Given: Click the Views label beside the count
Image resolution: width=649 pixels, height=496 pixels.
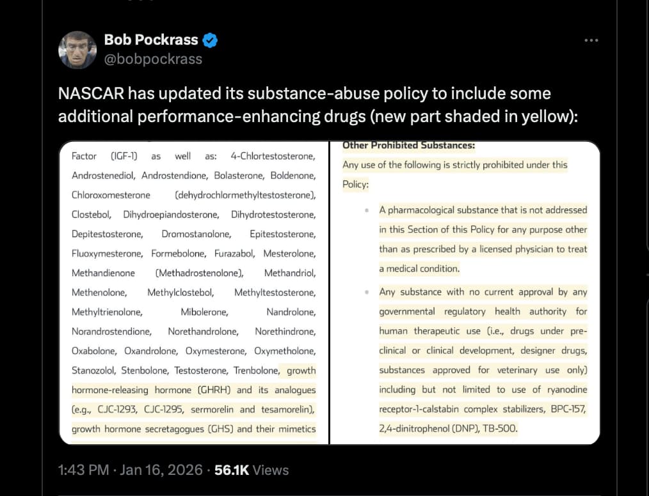Looking at the screenshot, I should coord(271,470).
